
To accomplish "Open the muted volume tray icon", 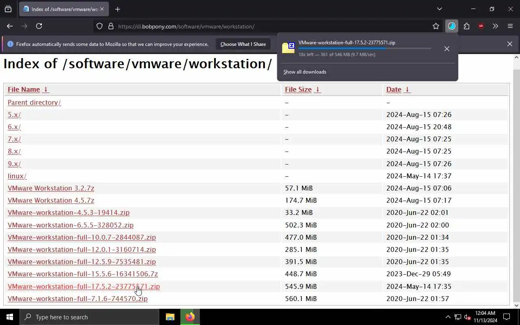I will click(x=468, y=317).
